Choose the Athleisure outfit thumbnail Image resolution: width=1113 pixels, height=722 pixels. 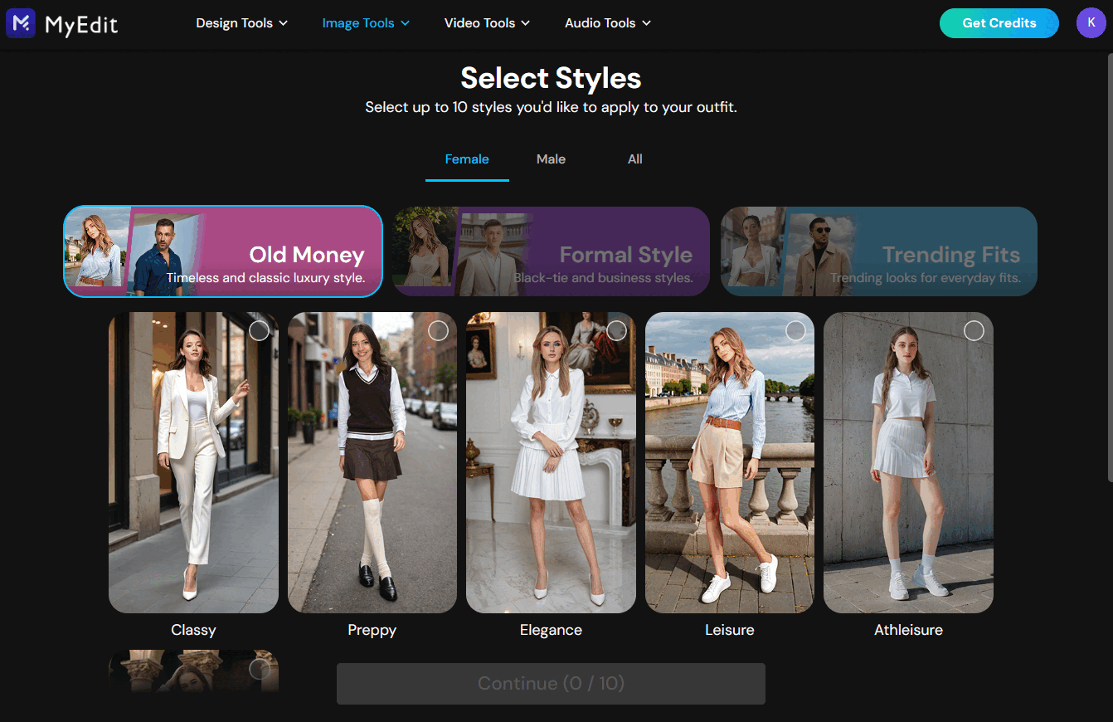pos(908,462)
